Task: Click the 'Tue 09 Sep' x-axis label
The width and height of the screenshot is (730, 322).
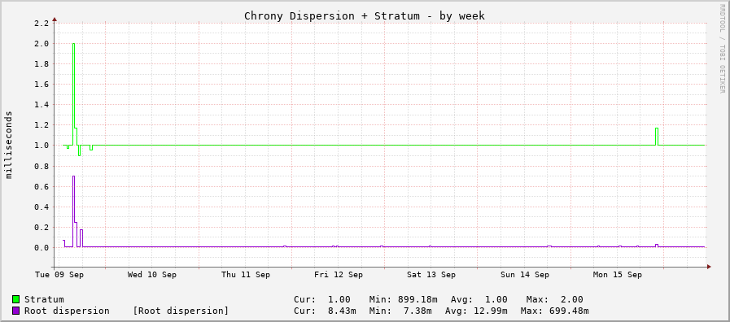Action: [x=59, y=275]
